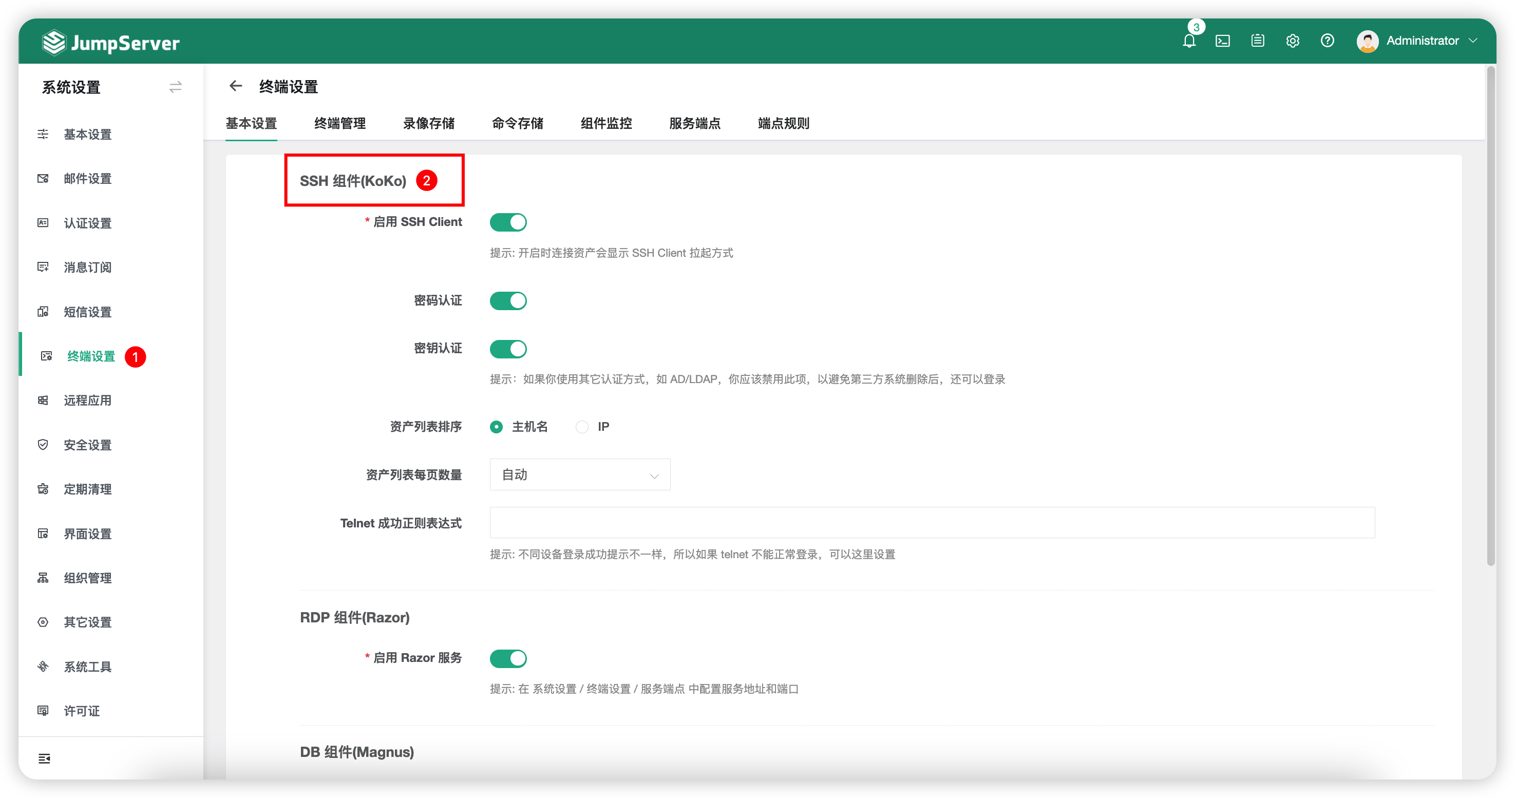Collapse the 系统设置 sidebar
This screenshot has height=798, width=1515.
175,87
